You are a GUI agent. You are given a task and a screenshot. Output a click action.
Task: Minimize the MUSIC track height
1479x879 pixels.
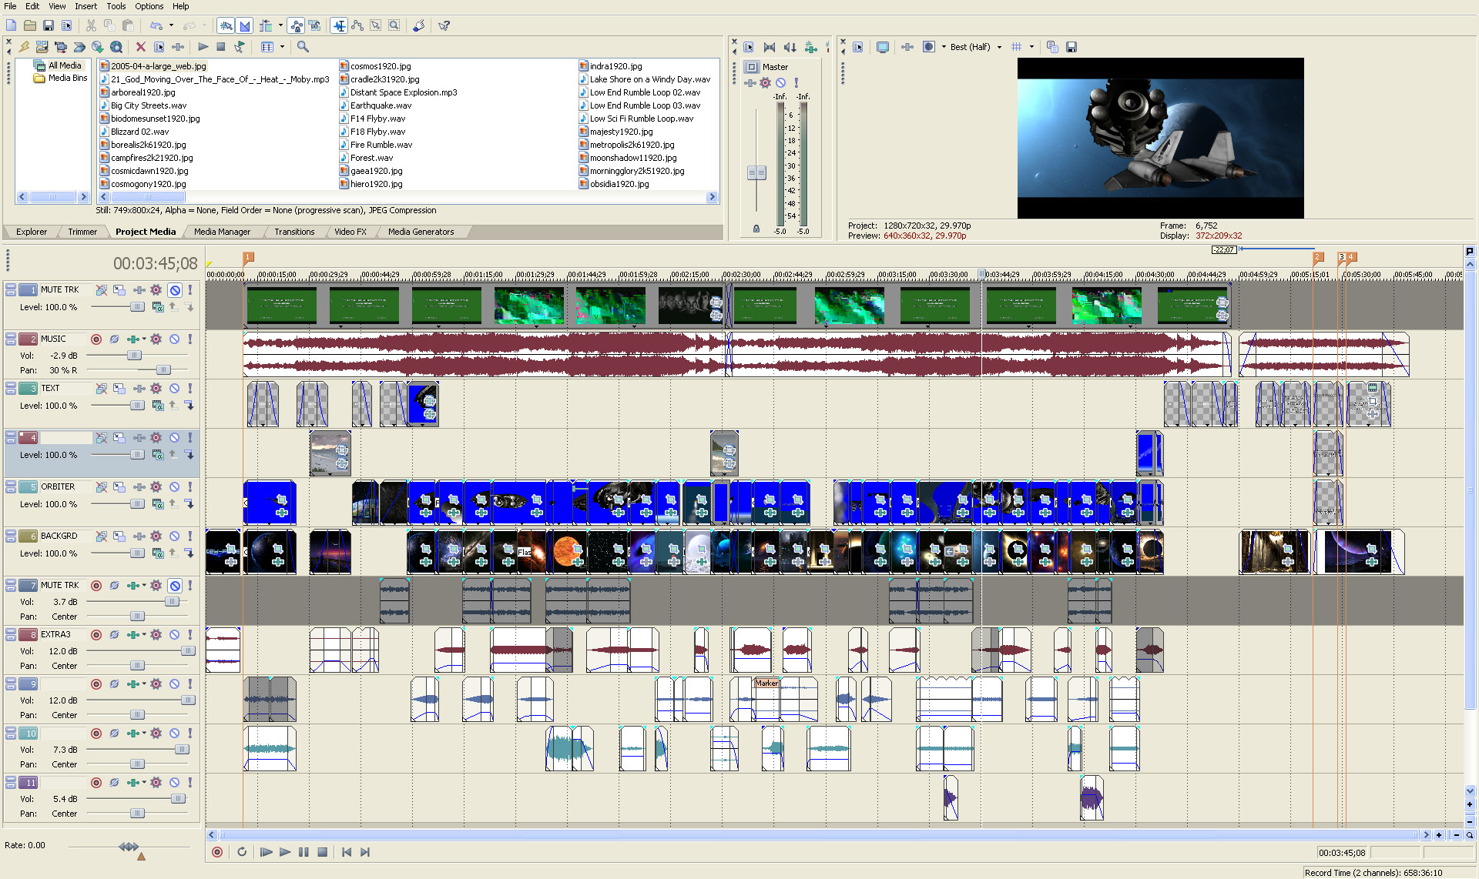pyautogui.click(x=11, y=336)
